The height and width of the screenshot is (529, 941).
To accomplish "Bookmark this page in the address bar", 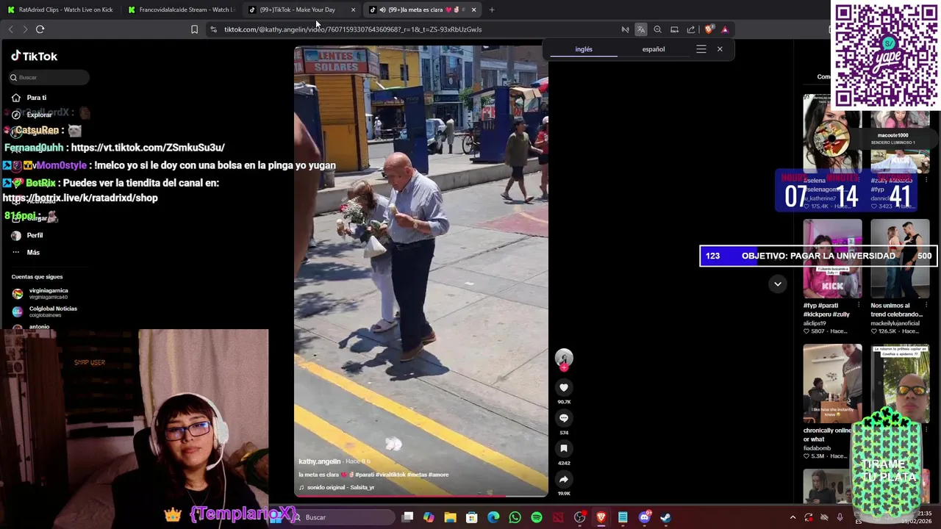I will pos(194,29).
